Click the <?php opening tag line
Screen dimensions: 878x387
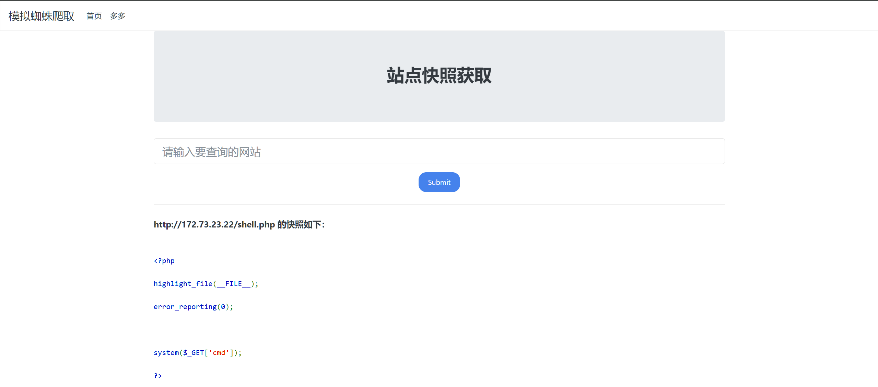(164, 261)
